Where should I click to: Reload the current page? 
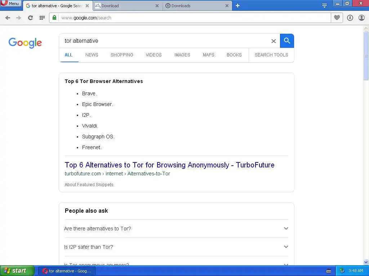[30, 18]
